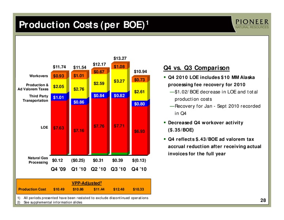
Task: Click the $10.33 VPP-adjusted value
Action: tap(138, 189)
